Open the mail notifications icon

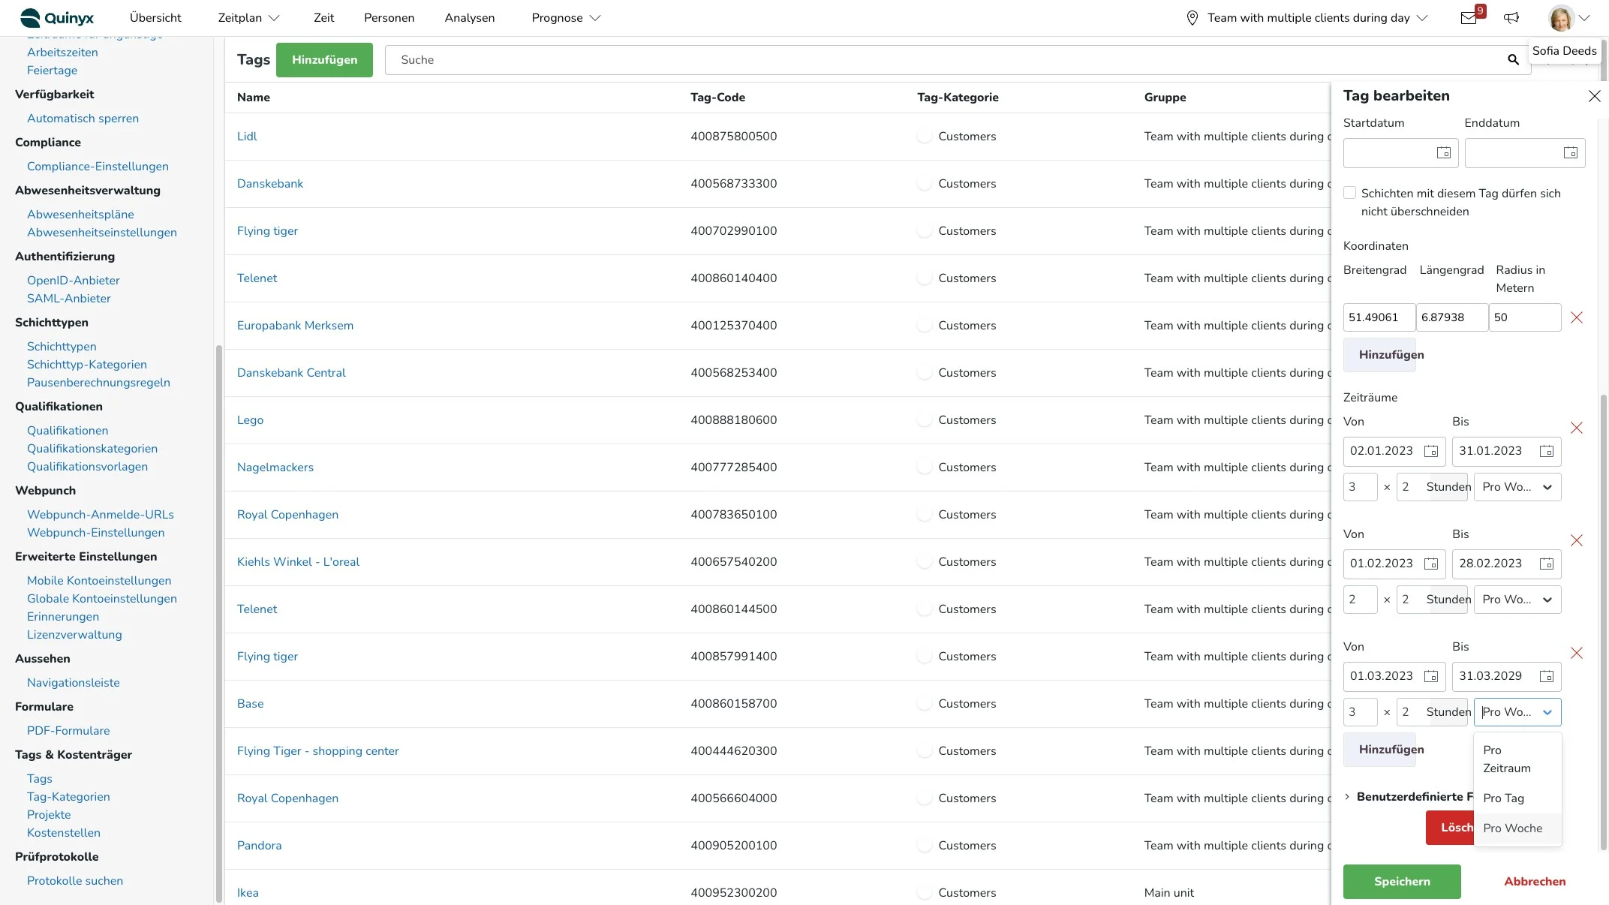tap(1469, 18)
